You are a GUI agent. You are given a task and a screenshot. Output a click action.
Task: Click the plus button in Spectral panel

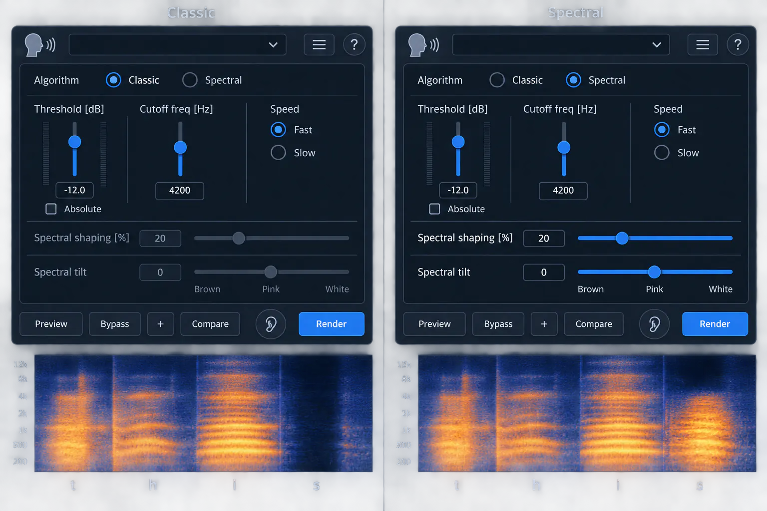click(544, 324)
